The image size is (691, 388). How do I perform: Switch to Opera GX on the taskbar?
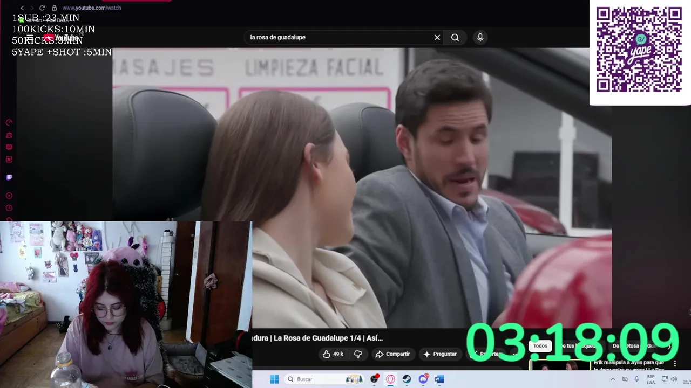390,379
